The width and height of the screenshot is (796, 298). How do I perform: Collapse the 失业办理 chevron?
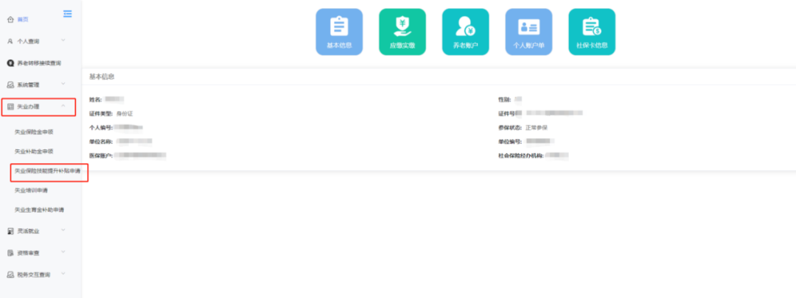[x=63, y=106]
